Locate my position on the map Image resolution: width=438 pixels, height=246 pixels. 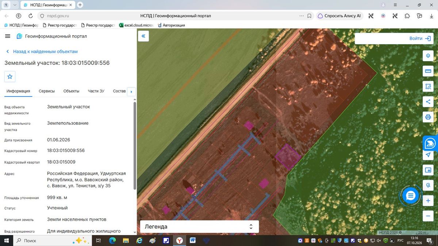428,155
